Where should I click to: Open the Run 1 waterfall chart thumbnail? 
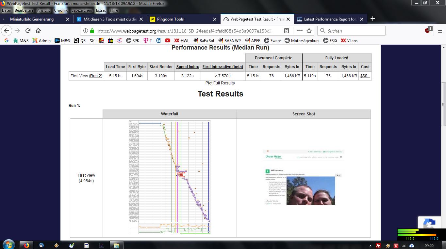tap(169, 177)
